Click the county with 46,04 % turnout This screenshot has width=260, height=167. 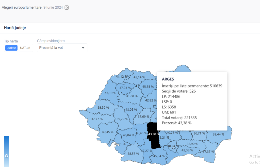coord(128,135)
